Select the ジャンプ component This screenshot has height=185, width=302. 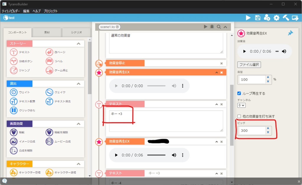(x=20, y=70)
